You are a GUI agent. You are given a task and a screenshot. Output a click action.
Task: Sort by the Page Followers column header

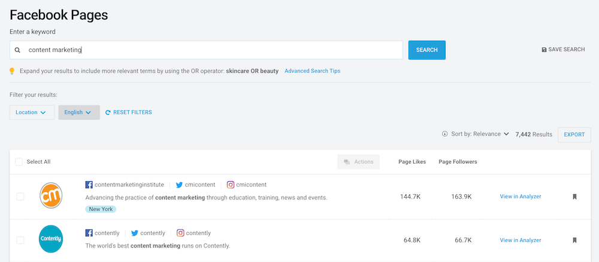tap(458, 162)
